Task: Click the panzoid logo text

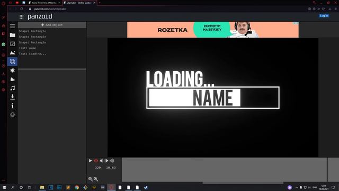Action: click(x=40, y=16)
